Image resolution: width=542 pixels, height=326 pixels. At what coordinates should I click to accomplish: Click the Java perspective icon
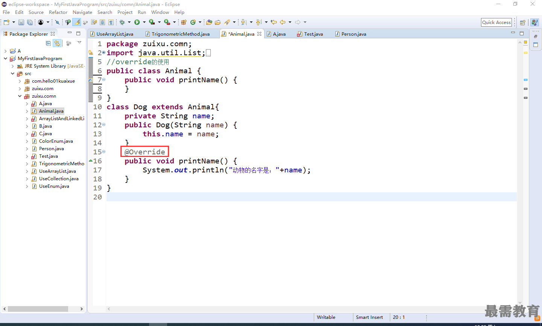534,23
